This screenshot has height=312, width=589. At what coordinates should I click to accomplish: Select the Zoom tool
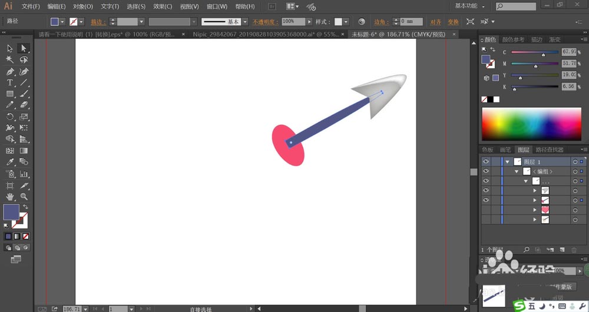24,197
